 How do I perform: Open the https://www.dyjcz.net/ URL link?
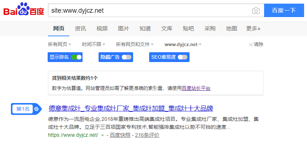[73, 135]
